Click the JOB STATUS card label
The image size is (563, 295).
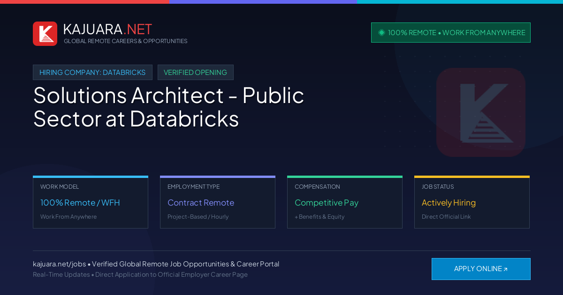438,187
